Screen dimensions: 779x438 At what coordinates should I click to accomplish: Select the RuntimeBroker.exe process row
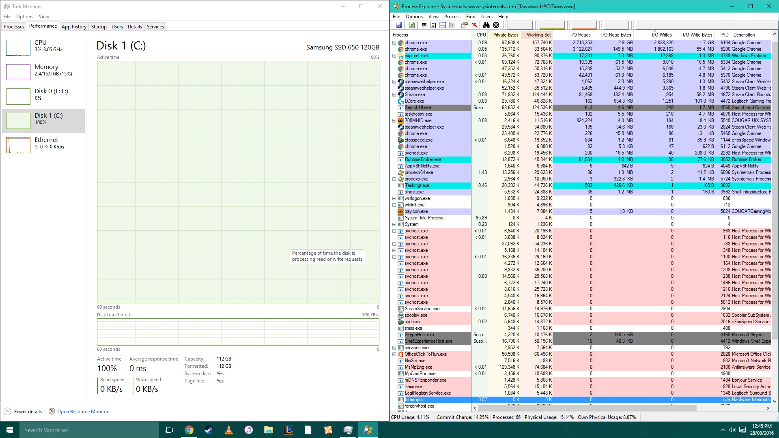click(581, 159)
